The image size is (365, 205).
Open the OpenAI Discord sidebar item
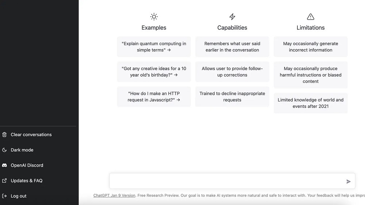27,165
